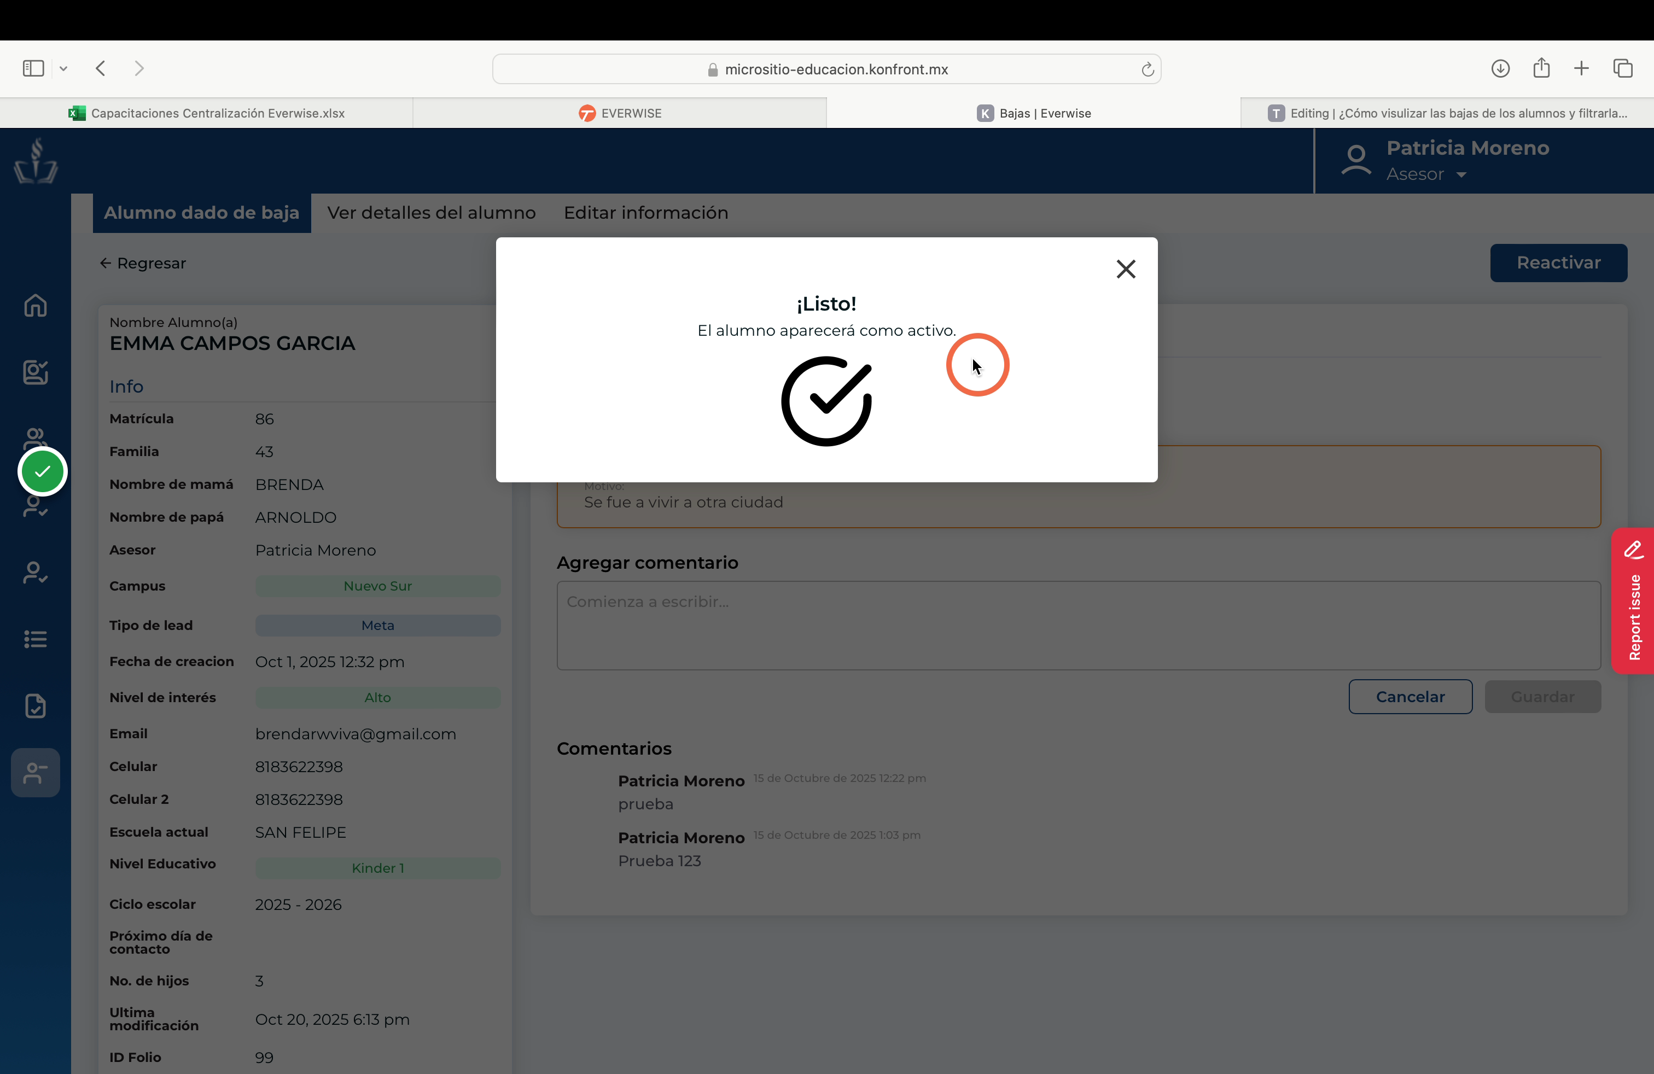Click the Agregar comentario text area
The image size is (1654, 1074).
1079,625
